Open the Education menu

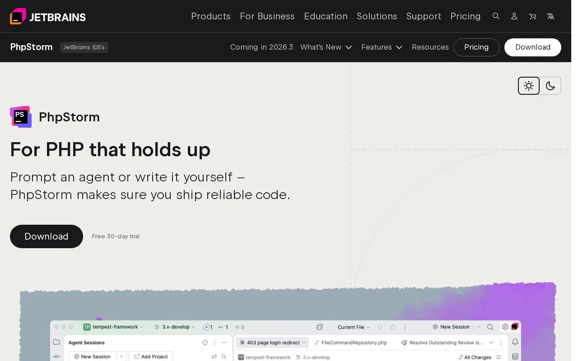pos(326,16)
